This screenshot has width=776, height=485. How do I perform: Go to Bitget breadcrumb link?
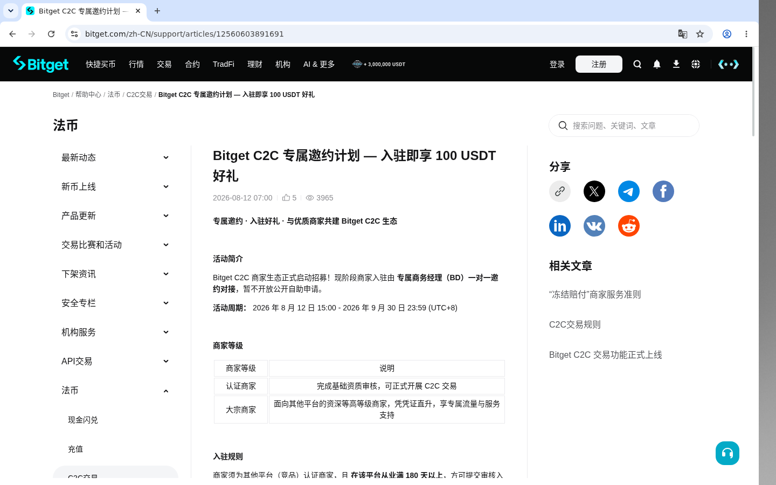[x=61, y=94]
